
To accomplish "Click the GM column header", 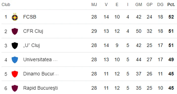I will [x=139, y=5].
